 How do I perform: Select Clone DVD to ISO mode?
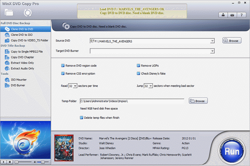[x=21, y=35]
